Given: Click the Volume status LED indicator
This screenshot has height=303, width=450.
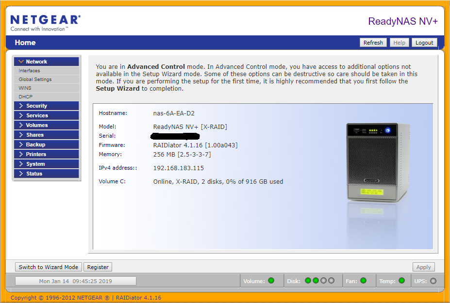Looking at the screenshot, I should tap(271, 281).
